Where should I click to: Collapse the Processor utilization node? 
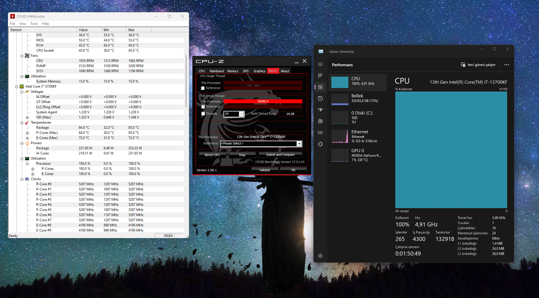[27, 164]
